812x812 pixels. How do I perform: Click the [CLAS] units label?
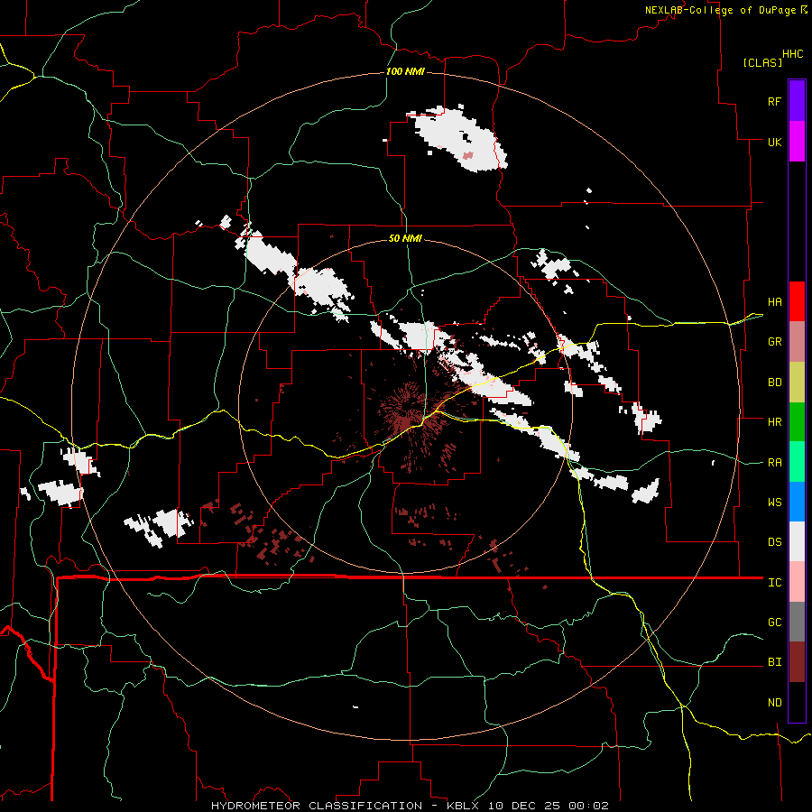(x=762, y=62)
